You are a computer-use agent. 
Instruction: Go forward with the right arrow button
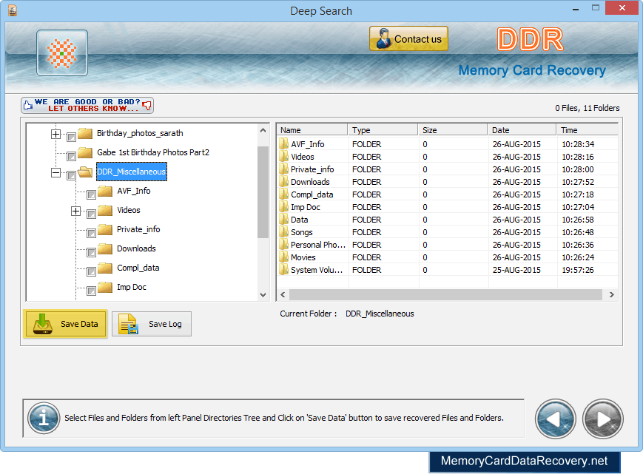tap(602, 419)
